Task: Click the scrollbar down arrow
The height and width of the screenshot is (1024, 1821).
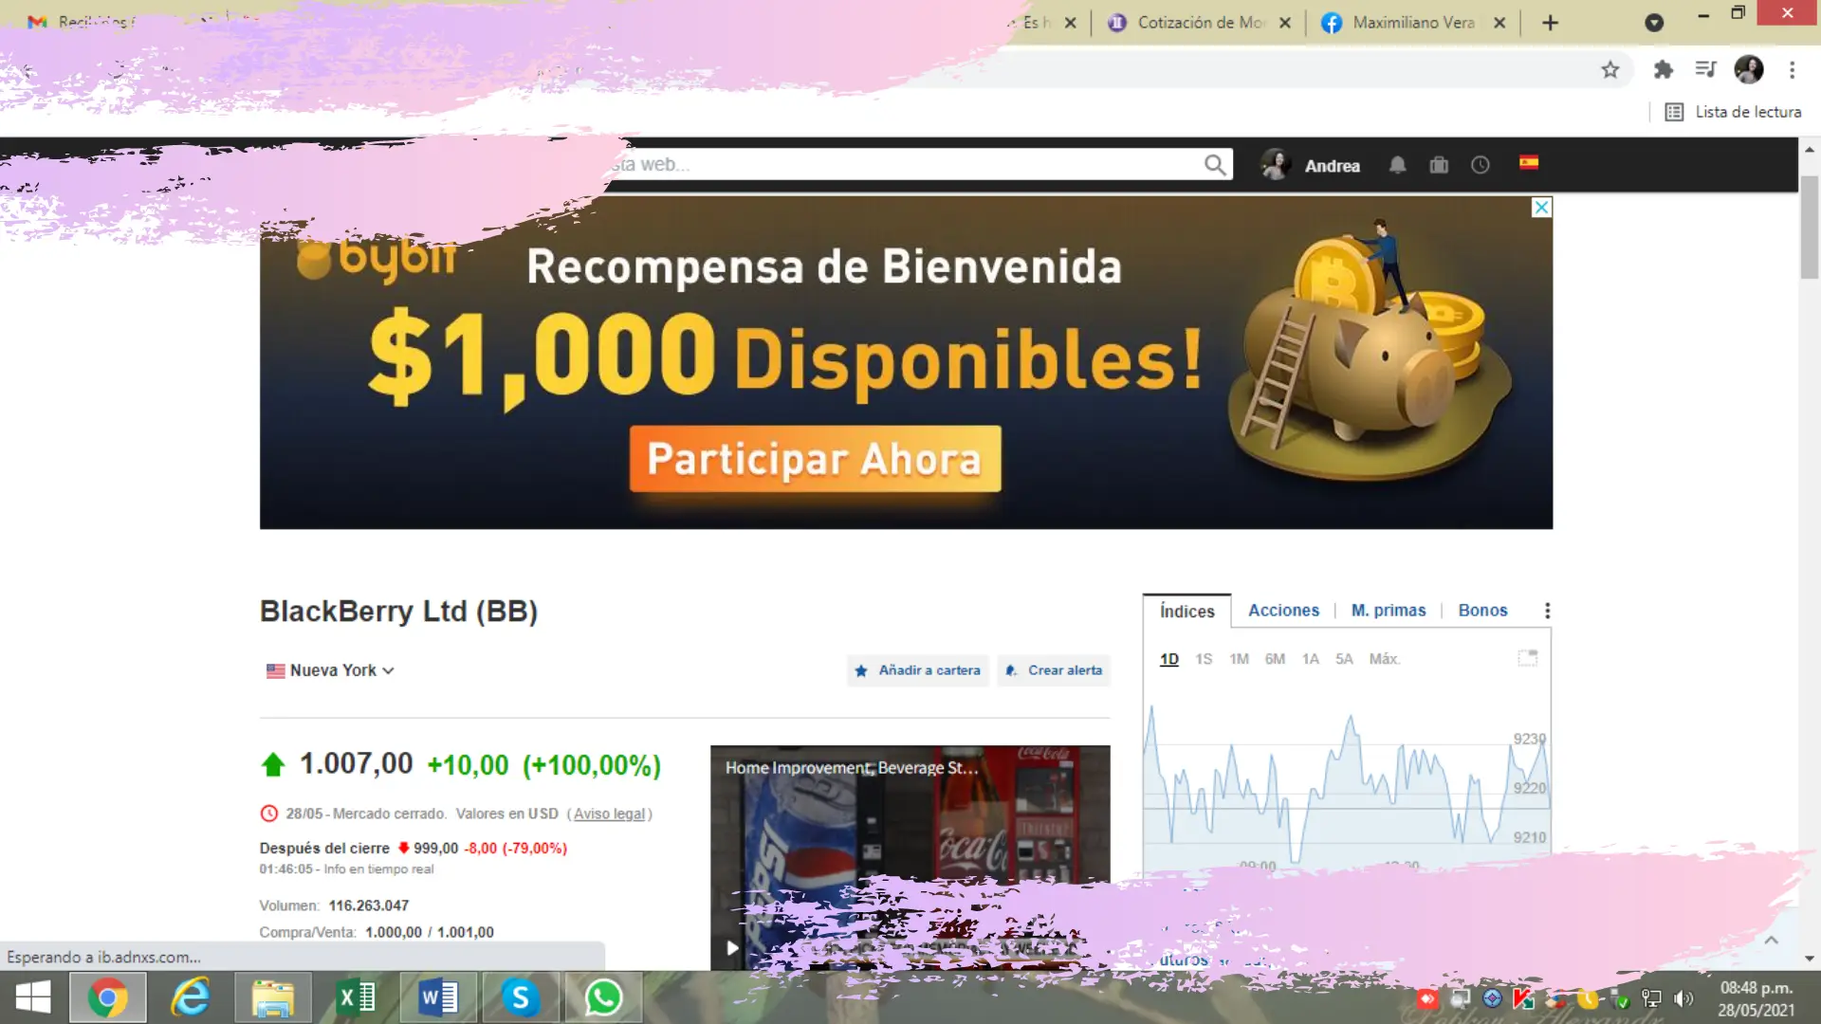Action: (1810, 959)
